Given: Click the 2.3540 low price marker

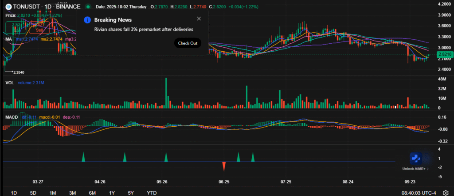Looking at the screenshot, I should (x=19, y=73).
